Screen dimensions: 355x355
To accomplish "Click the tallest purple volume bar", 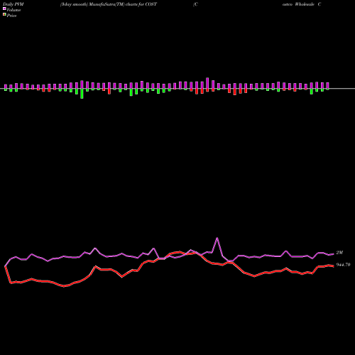I will click(x=207, y=83).
